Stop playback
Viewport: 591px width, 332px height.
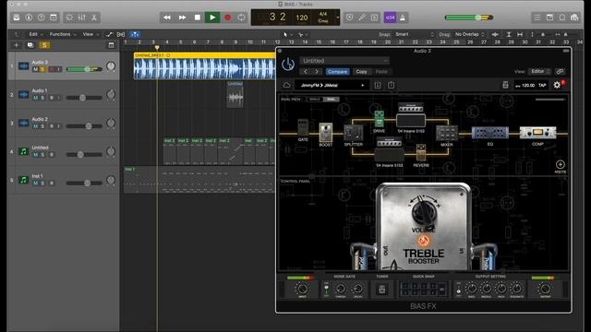197,18
